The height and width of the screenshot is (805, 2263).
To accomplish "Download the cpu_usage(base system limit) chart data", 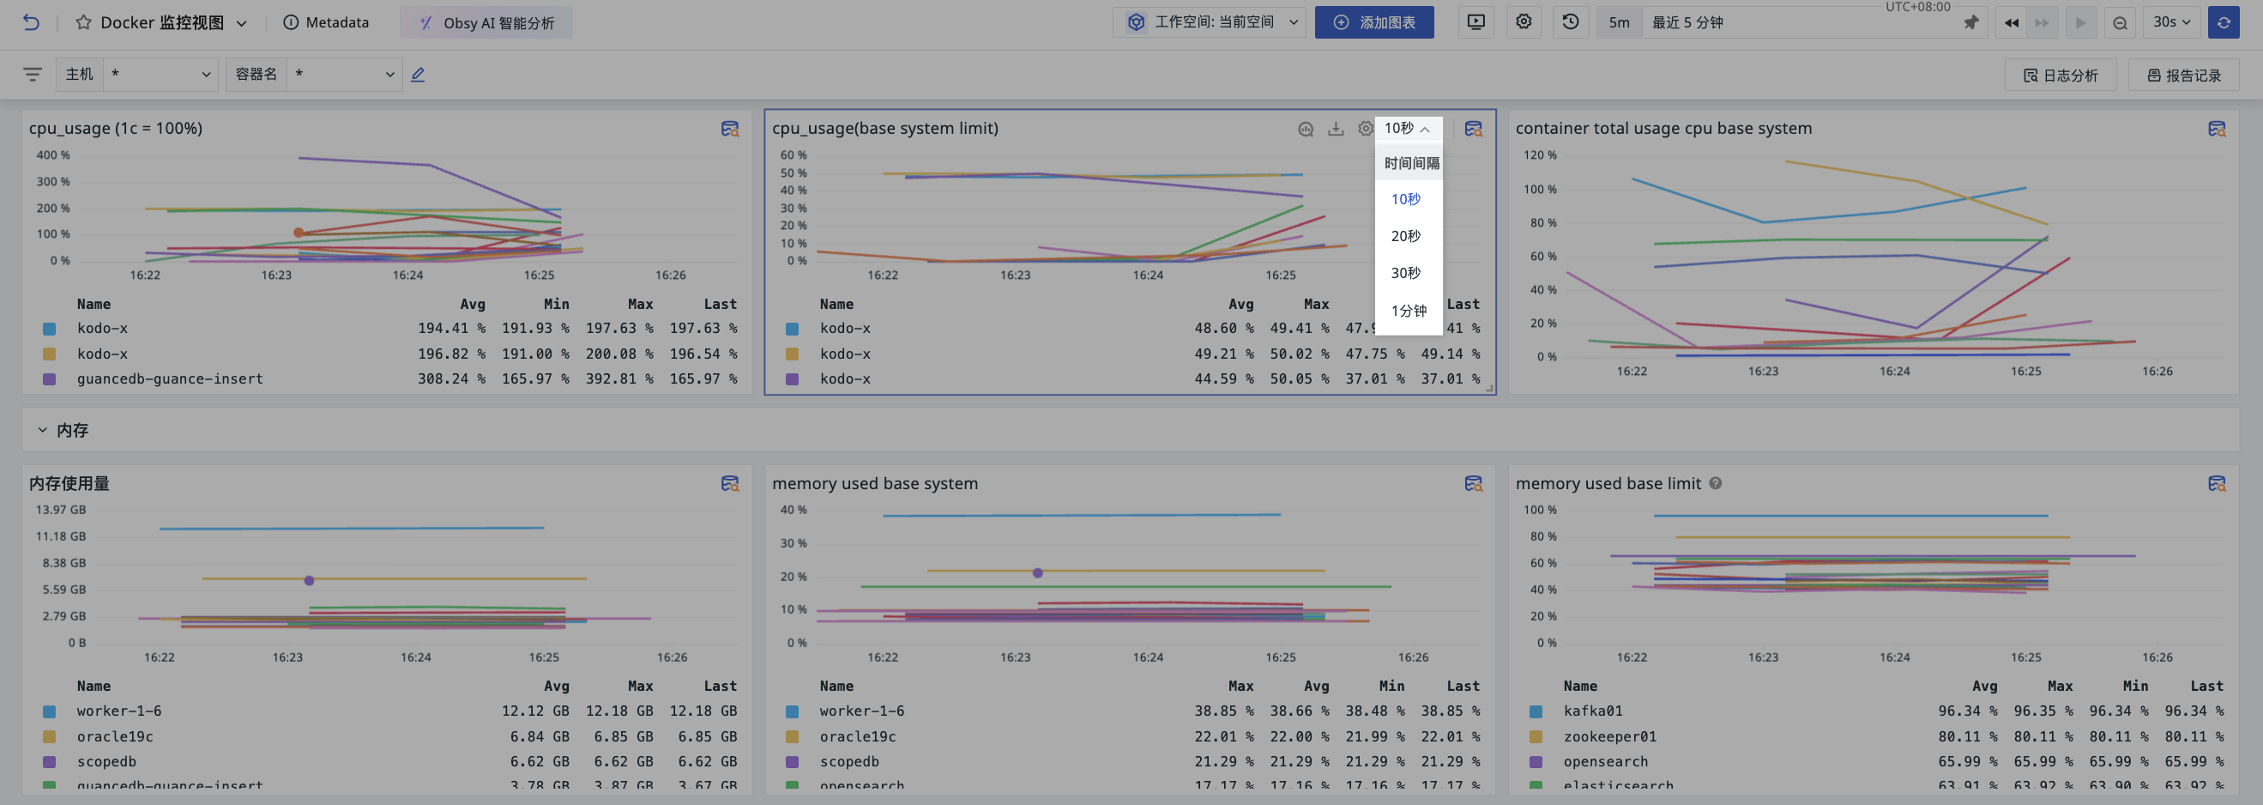I will (1336, 130).
